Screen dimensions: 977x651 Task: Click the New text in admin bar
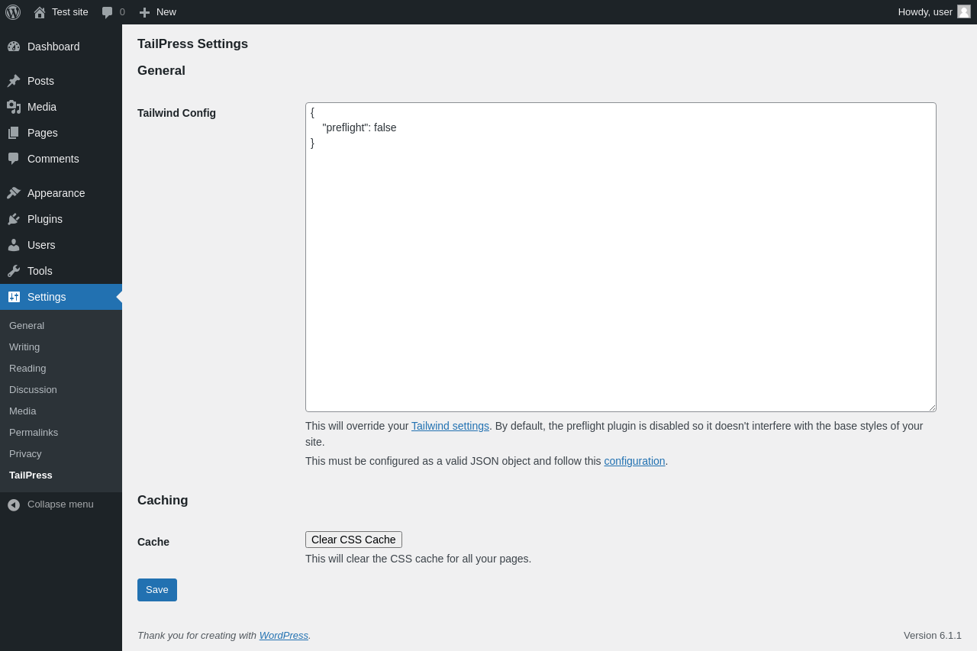coord(166,12)
